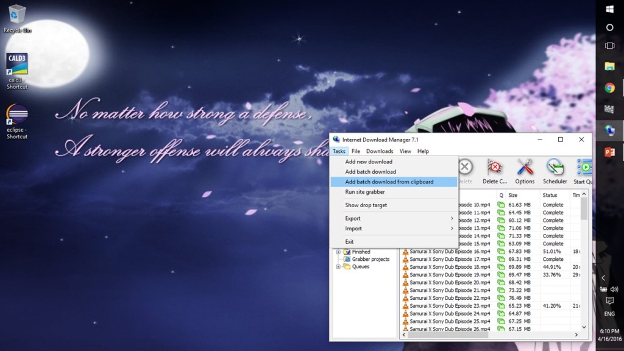624x351 pixels.
Task: Select Run site grabber menu entry
Action: [365, 192]
